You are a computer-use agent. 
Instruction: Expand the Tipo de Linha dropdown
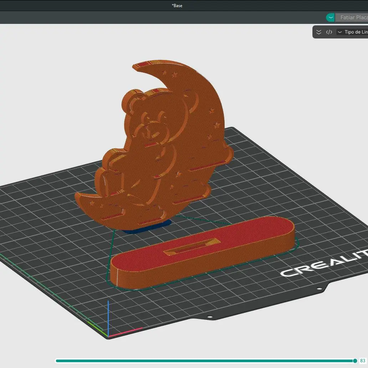point(353,32)
